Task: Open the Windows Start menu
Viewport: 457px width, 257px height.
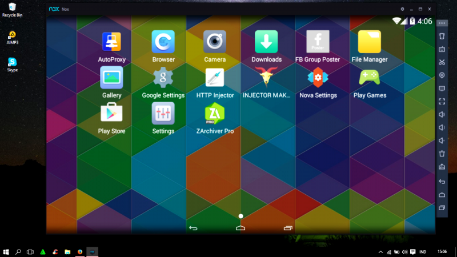Action: [x=6, y=252]
